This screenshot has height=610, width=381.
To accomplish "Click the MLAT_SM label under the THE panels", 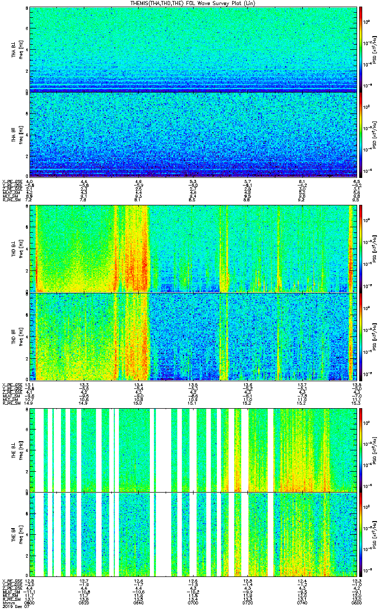I will tap(11, 591).
